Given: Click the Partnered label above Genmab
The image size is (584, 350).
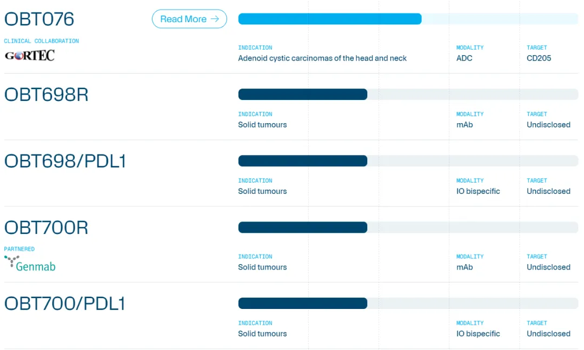Looking at the screenshot, I should 19,249.
